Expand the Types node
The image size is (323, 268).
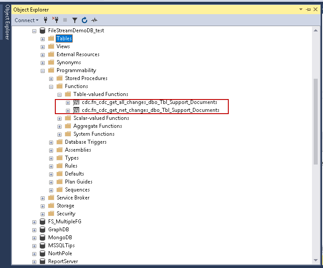[x=51, y=158]
